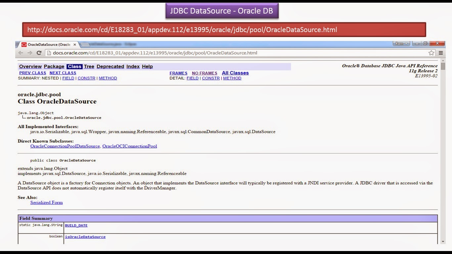452x254 pixels.
Task: Click the NO FRAMES link
Action: 204,73
